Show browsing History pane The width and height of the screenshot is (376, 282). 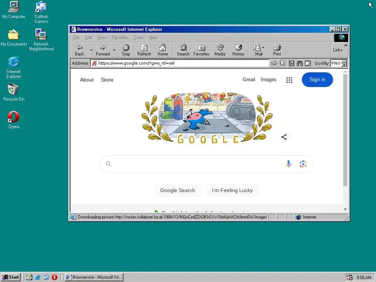point(238,50)
